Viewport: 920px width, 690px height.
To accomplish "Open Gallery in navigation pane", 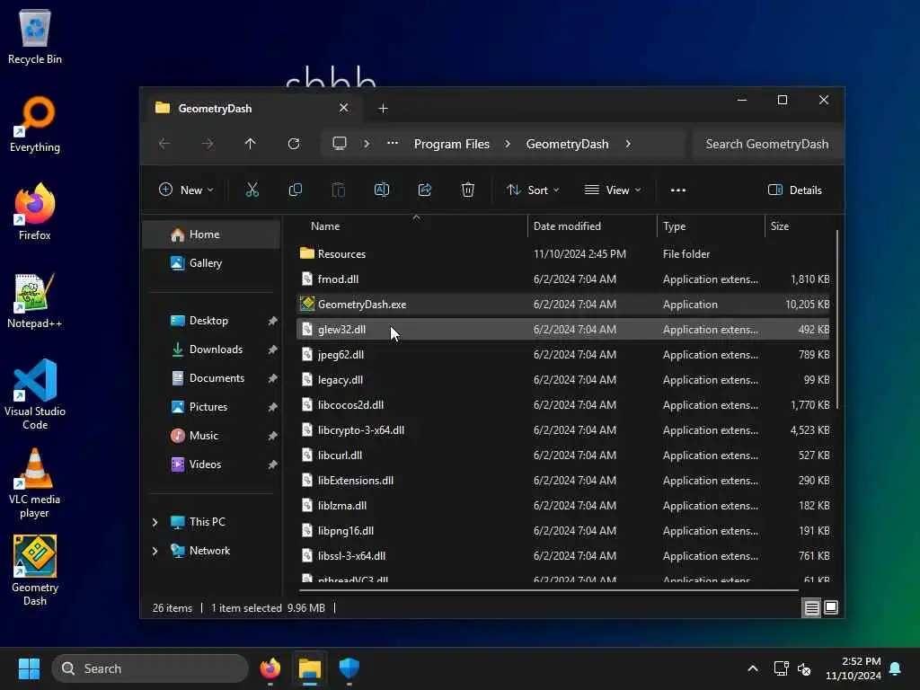I will click(x=212, y=263).
